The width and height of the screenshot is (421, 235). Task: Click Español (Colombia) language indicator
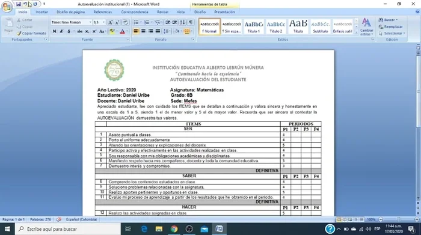81,219
